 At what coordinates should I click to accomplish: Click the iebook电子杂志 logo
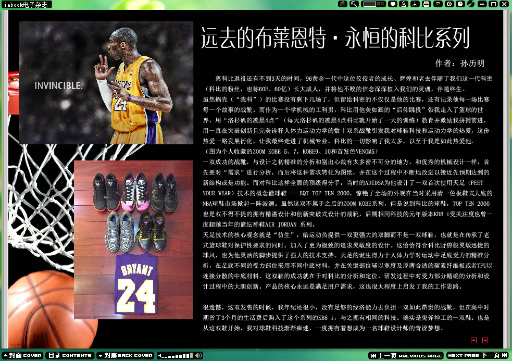click(26, 4)
